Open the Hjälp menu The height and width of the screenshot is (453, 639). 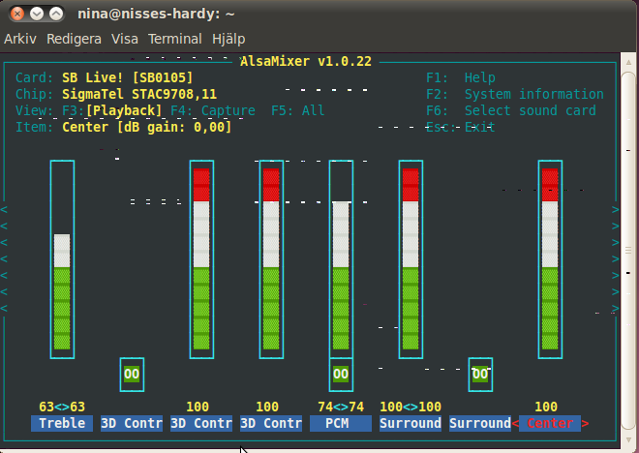coord(228,39)
